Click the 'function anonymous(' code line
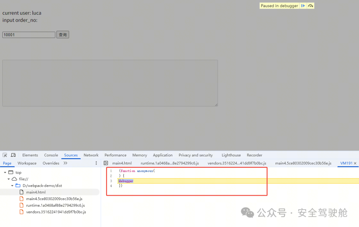Viewport: 359px width, 227px height. pyautogui.click(x=137, y=171)
